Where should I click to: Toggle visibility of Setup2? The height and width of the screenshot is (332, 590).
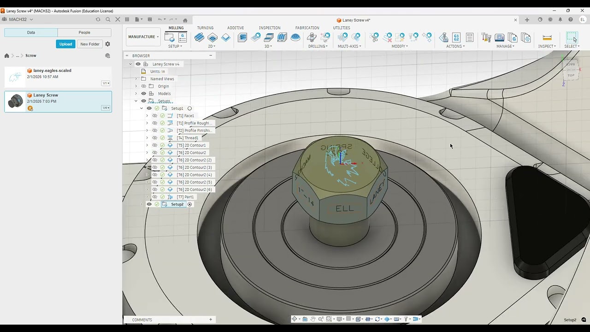(149, 204)
